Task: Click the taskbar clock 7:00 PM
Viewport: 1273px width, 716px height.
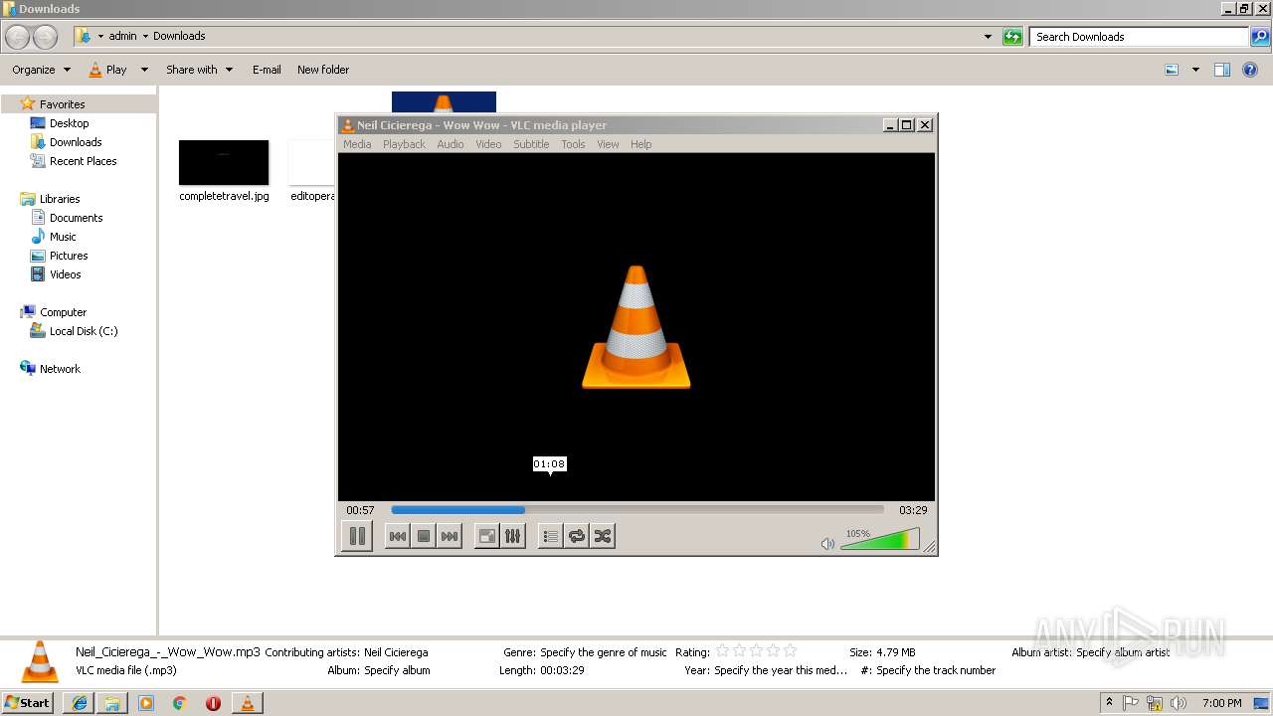Action: coord(1222,703)
